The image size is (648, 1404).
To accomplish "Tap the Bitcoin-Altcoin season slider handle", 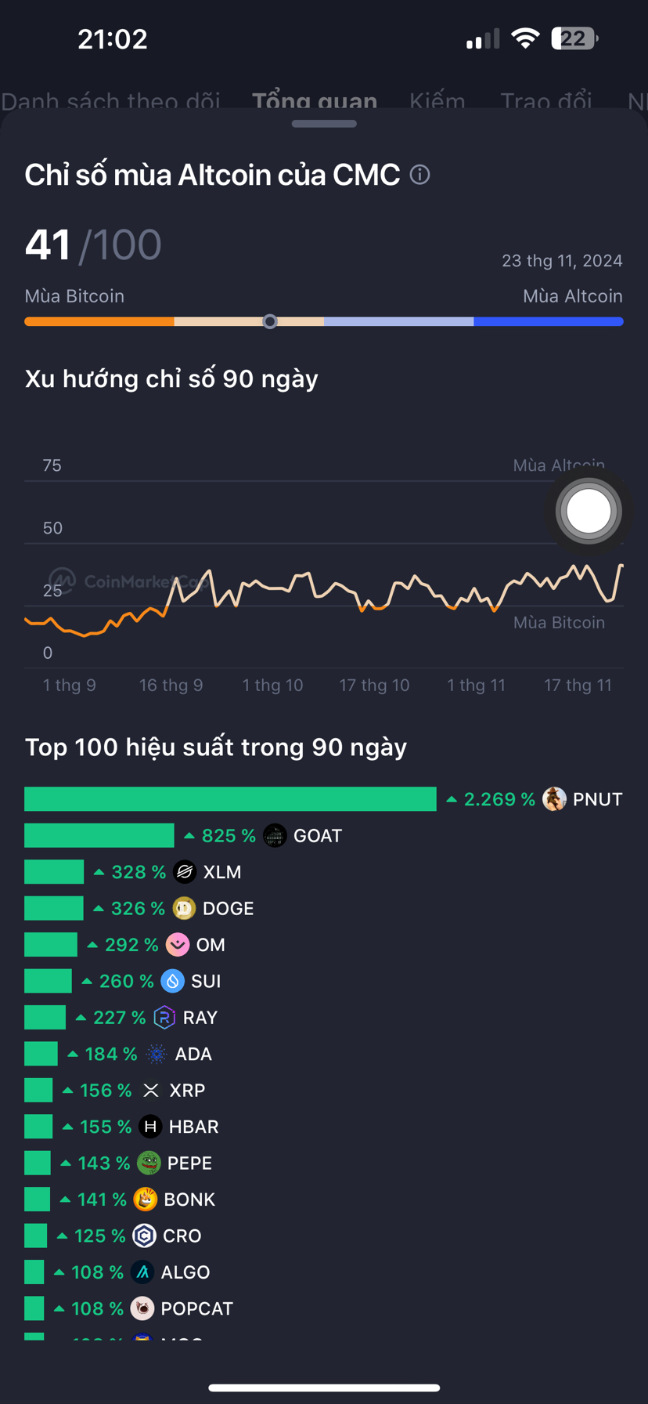I will pyautogui.click(x=270, y=321).
